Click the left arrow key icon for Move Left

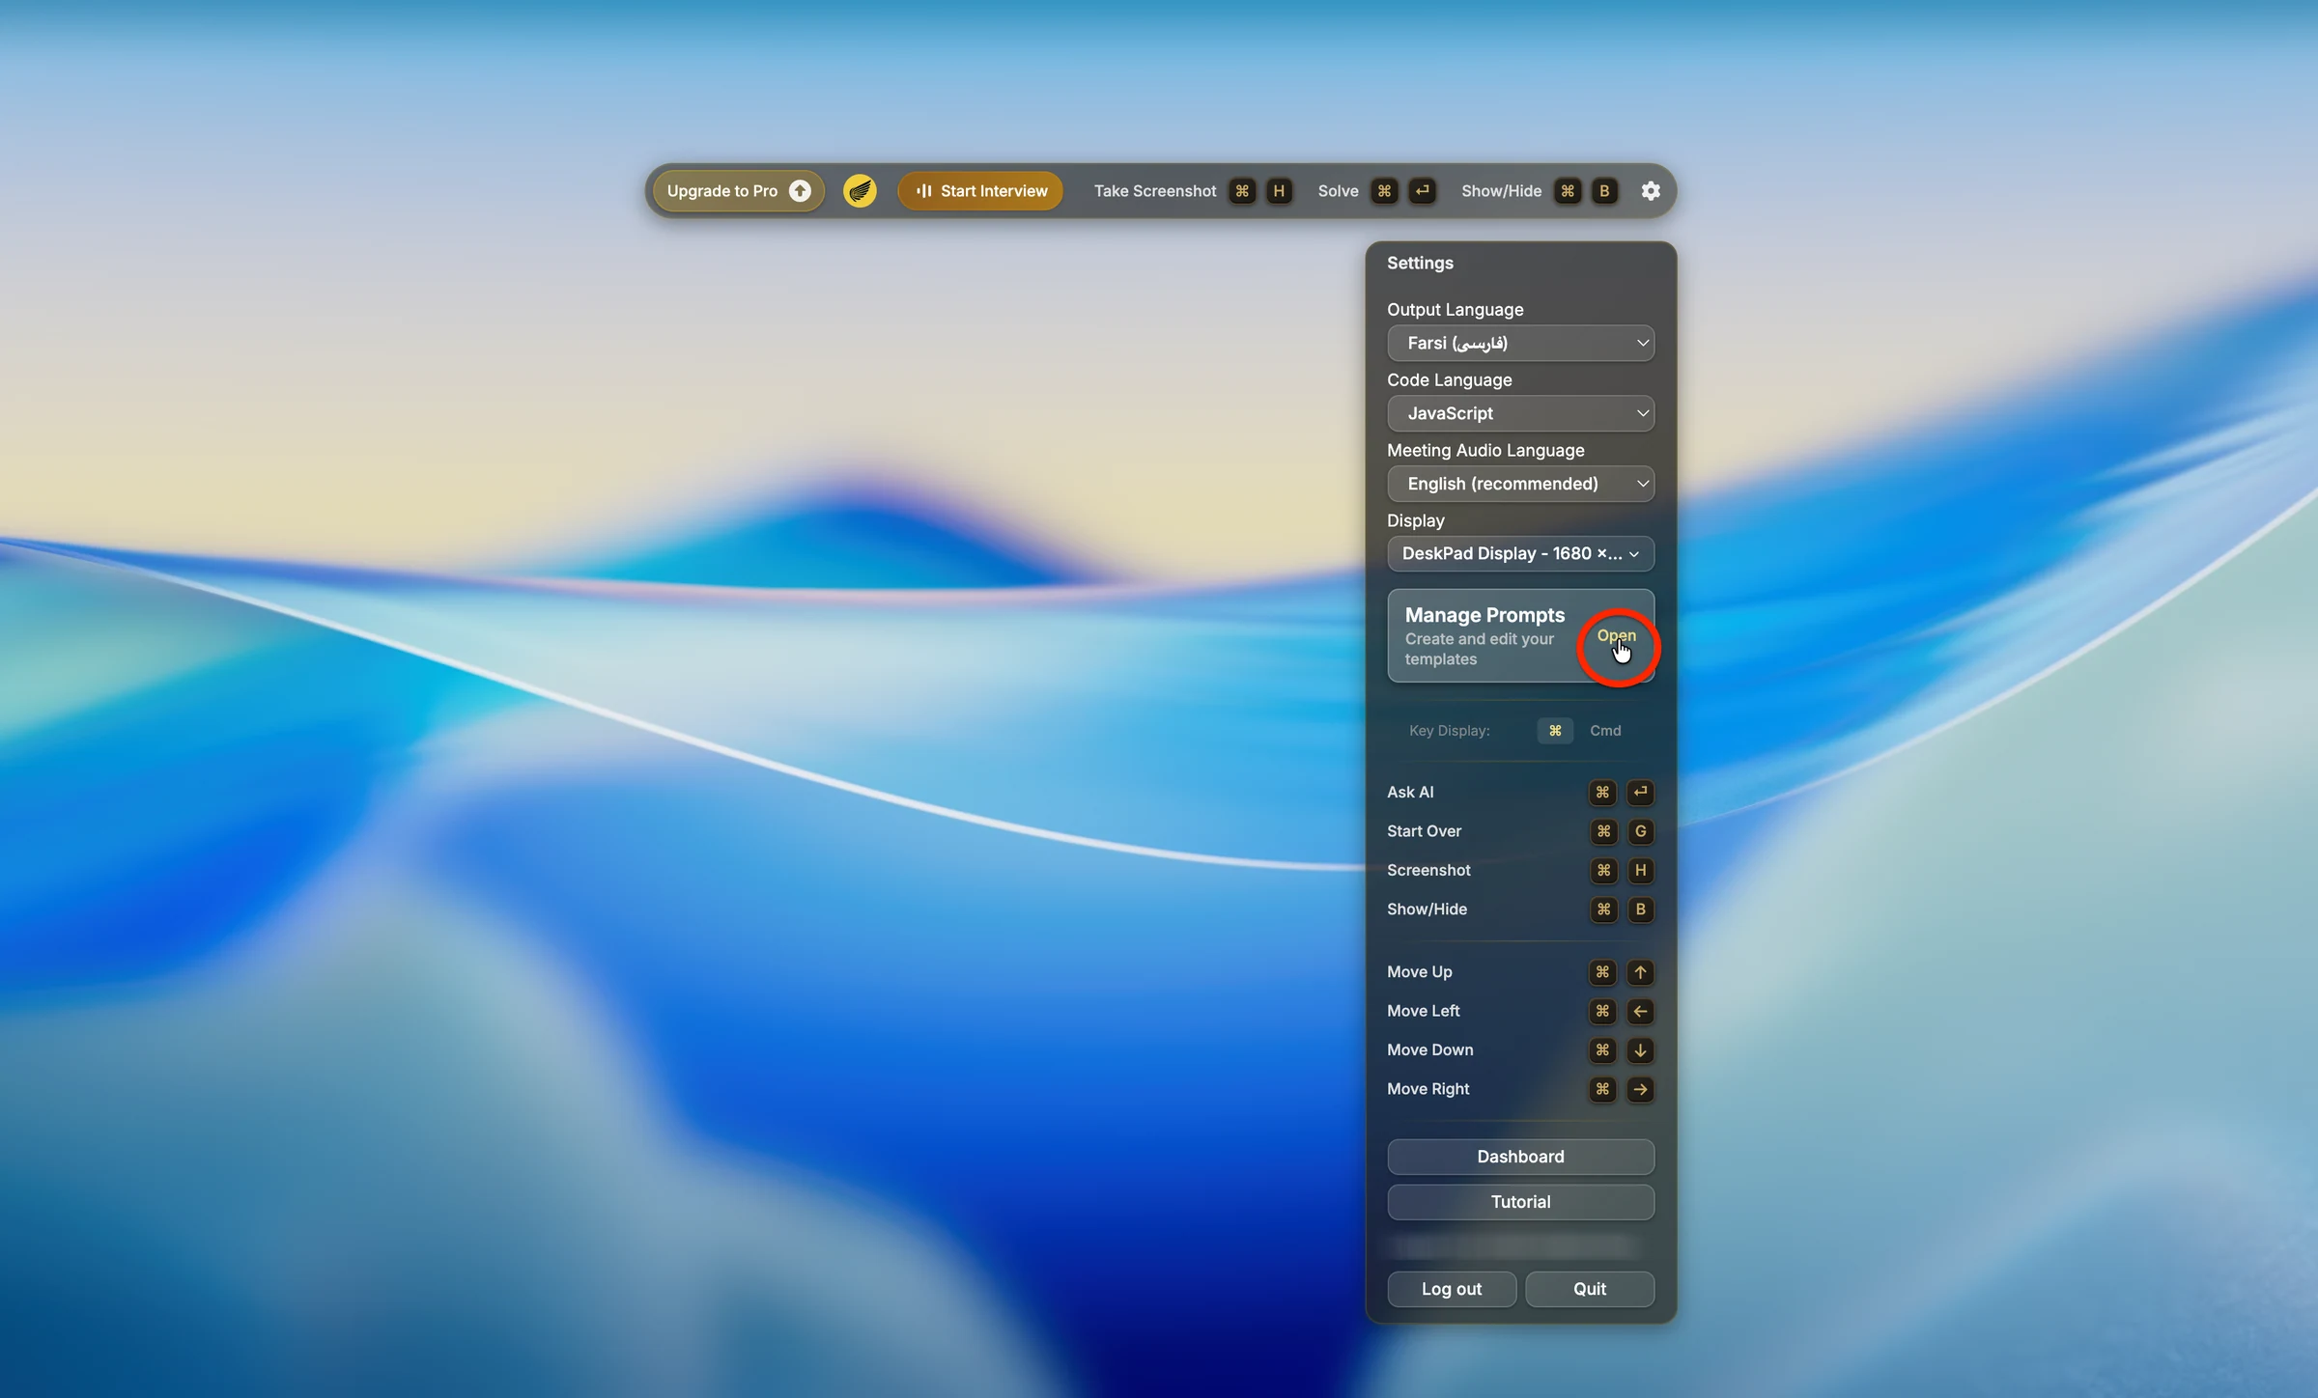1640,1011
